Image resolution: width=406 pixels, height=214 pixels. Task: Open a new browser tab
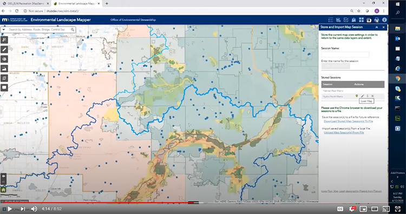(x=107, y=4)
